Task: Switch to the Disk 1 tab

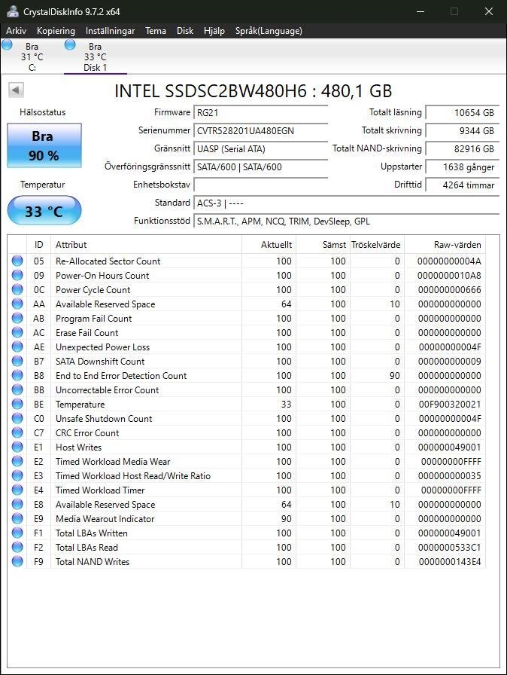Action: pyautogui.click(x=95, y=57)
